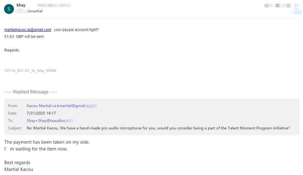303x175 pixels.
Task: Open the martialkacou.aj@gmail.com email link
Action: [x=28, y=30]
